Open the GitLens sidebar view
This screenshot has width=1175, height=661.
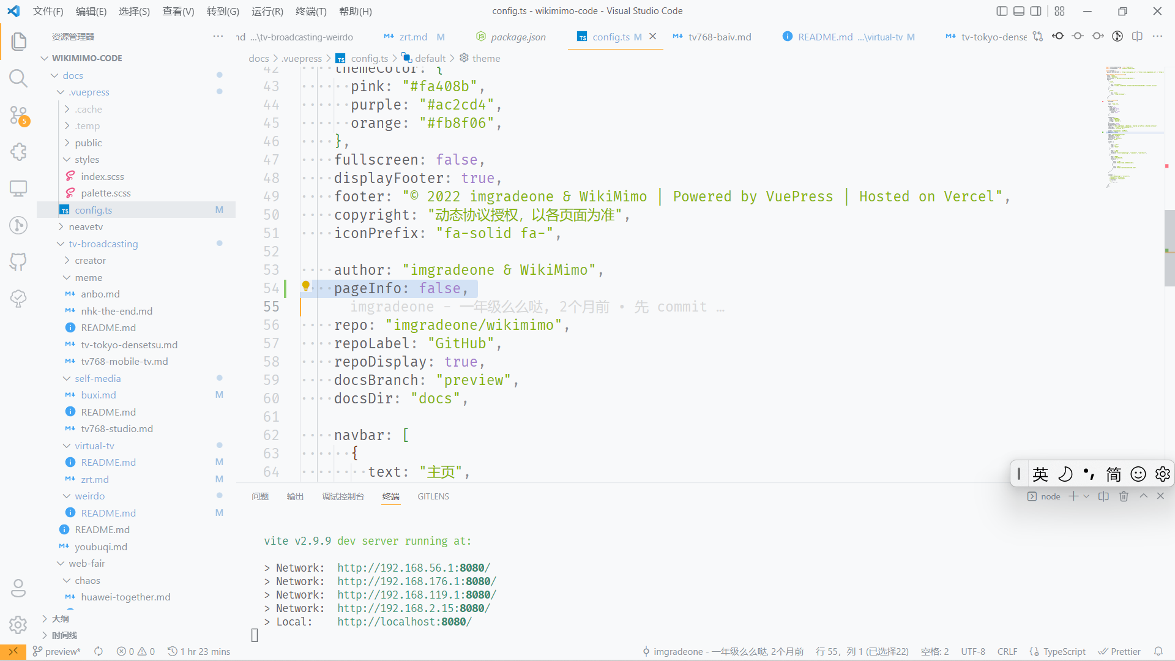(18, 225)
